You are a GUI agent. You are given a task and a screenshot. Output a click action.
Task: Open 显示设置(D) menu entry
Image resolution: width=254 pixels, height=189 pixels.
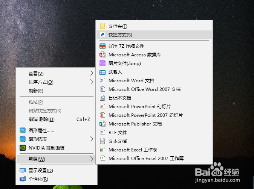click(x=57, y=171)
